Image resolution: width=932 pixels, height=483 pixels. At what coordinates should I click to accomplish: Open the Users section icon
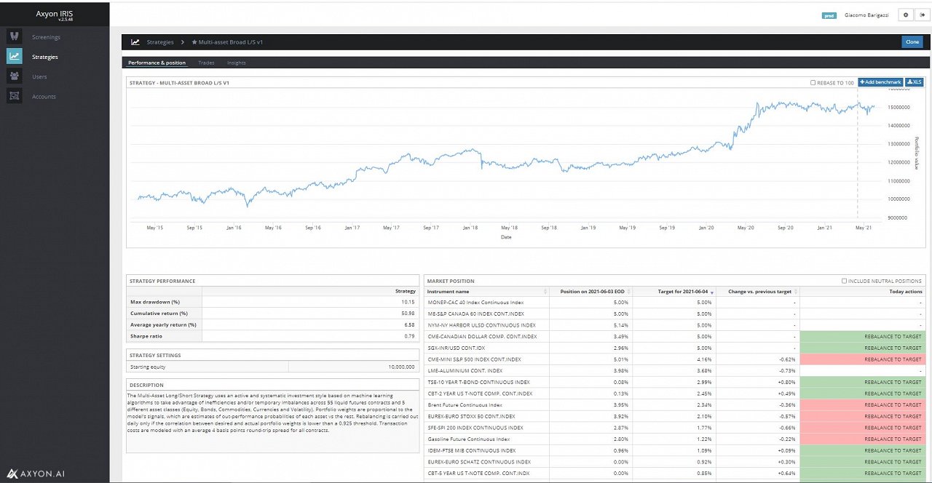[x=15, y=76]
